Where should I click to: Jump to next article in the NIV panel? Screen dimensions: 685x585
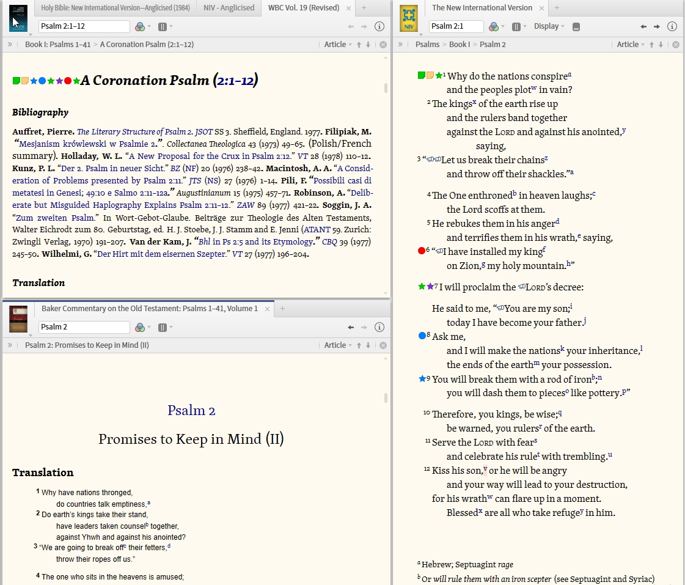(661, 45)
